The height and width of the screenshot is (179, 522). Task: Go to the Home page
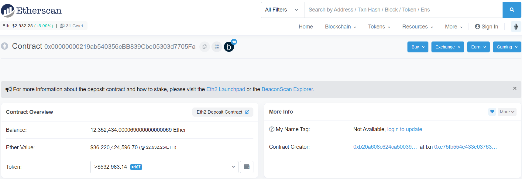[306, 27]
